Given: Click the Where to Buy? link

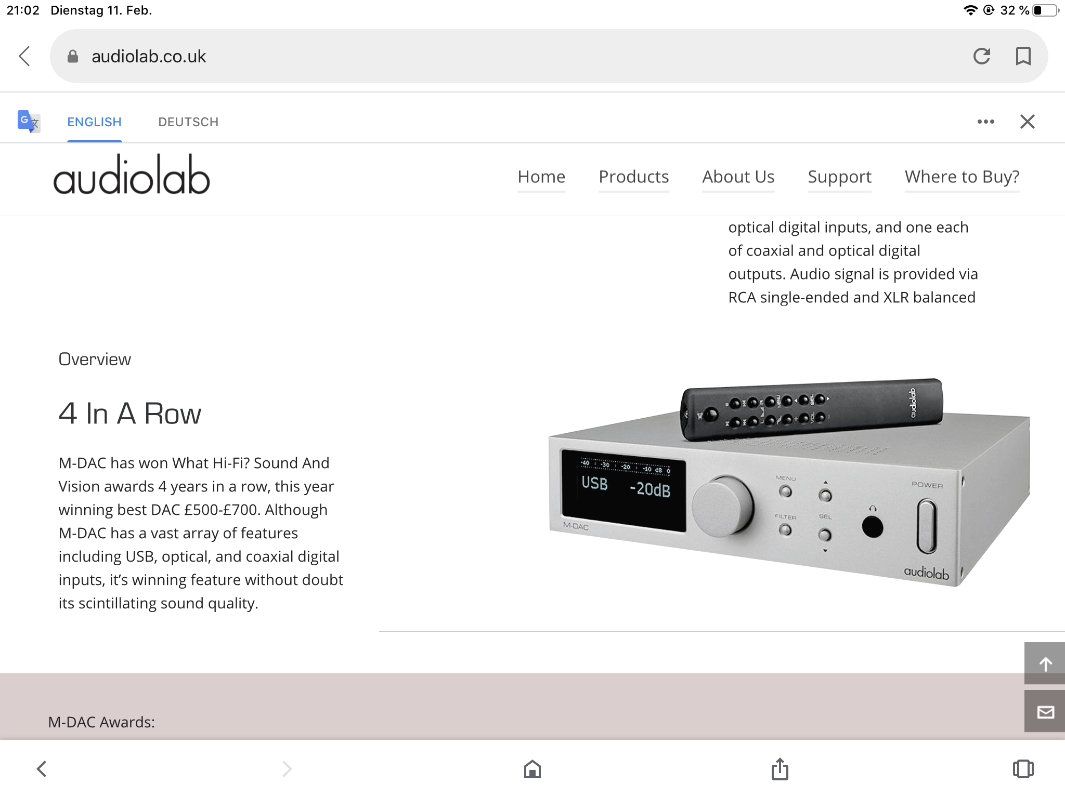Looking at the screenshot, I should click(x=962, y=177).
